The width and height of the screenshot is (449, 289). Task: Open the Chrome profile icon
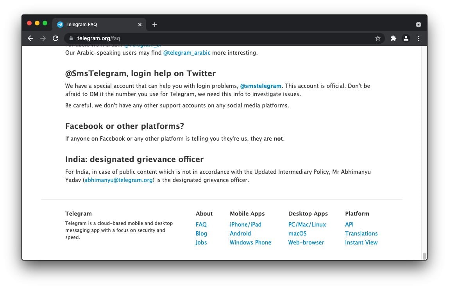click(406, 38)
